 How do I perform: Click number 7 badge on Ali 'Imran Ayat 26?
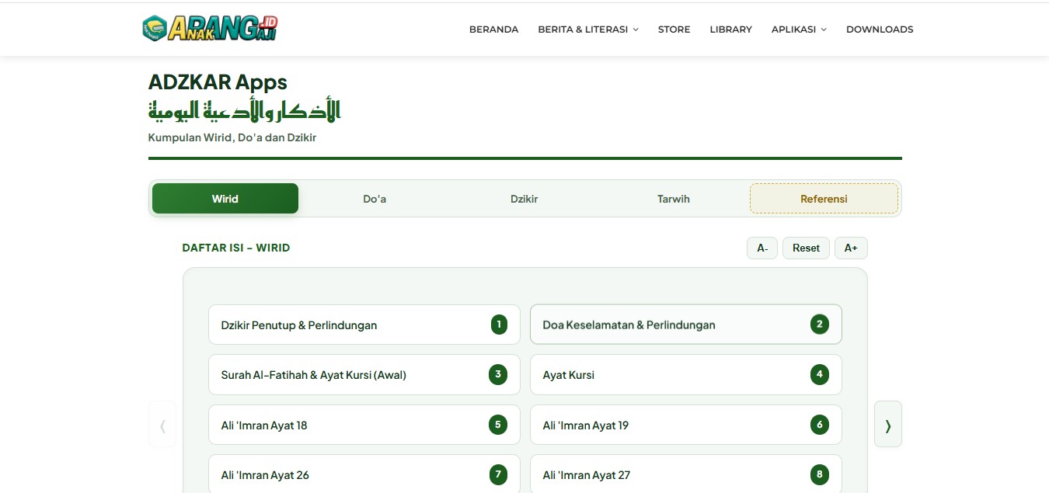[499, 474]
